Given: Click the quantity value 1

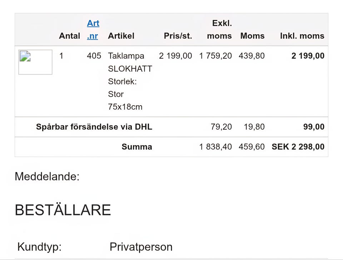Looking at the screenshot, I should point(61,56).
